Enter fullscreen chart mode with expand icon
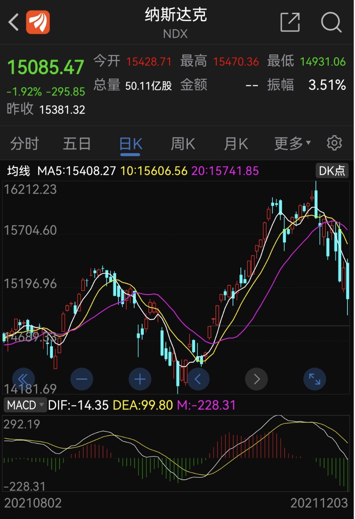The height and width of the screenshot is (519, 355). click(315, 379)
